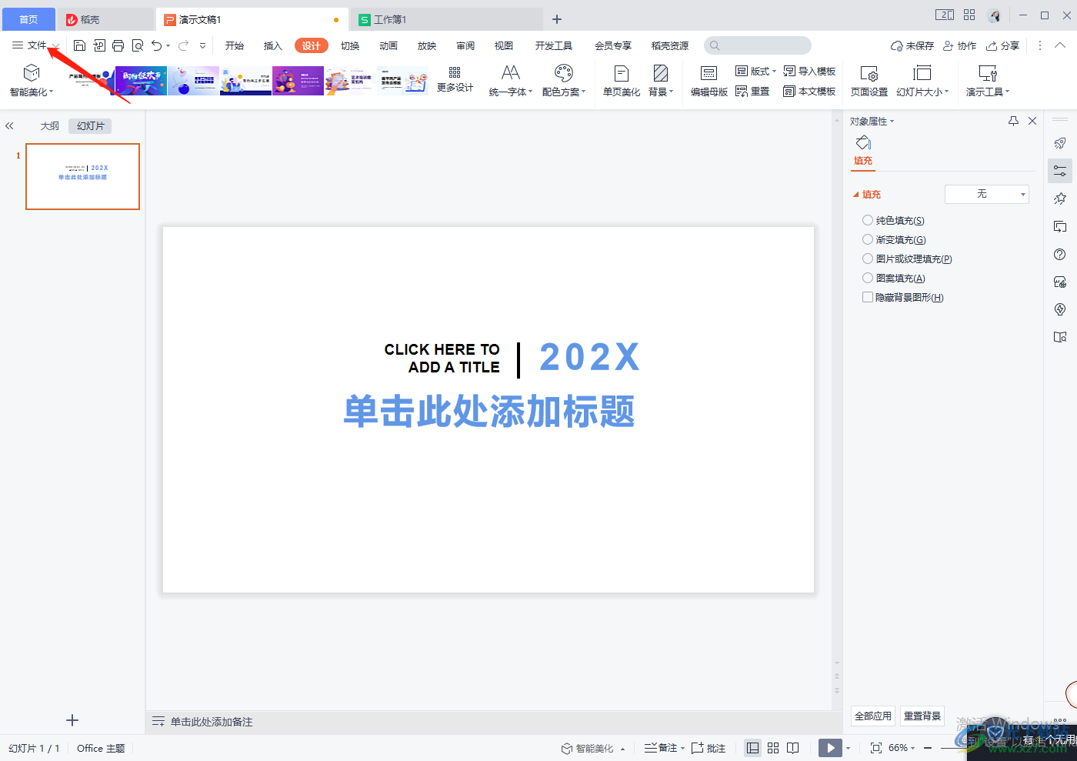Viewport: 1077px width, 761px height.
Task: Click 单页美化 single page beautify
Action: click(x=622, y=80)
